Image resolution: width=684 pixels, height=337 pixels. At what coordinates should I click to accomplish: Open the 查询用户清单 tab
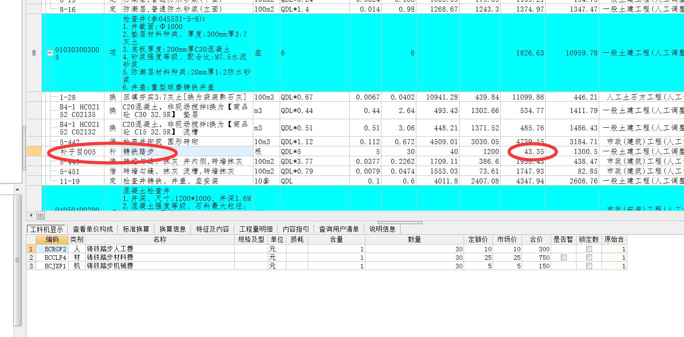[339, 229]
